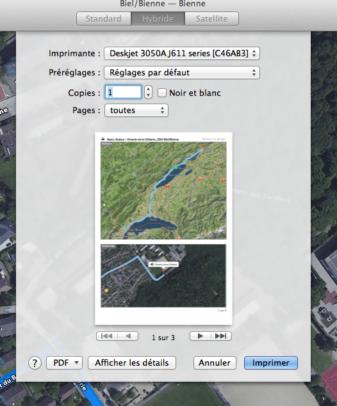Go to previous preview page
This screenshot has height=406, width=337.
128,336
